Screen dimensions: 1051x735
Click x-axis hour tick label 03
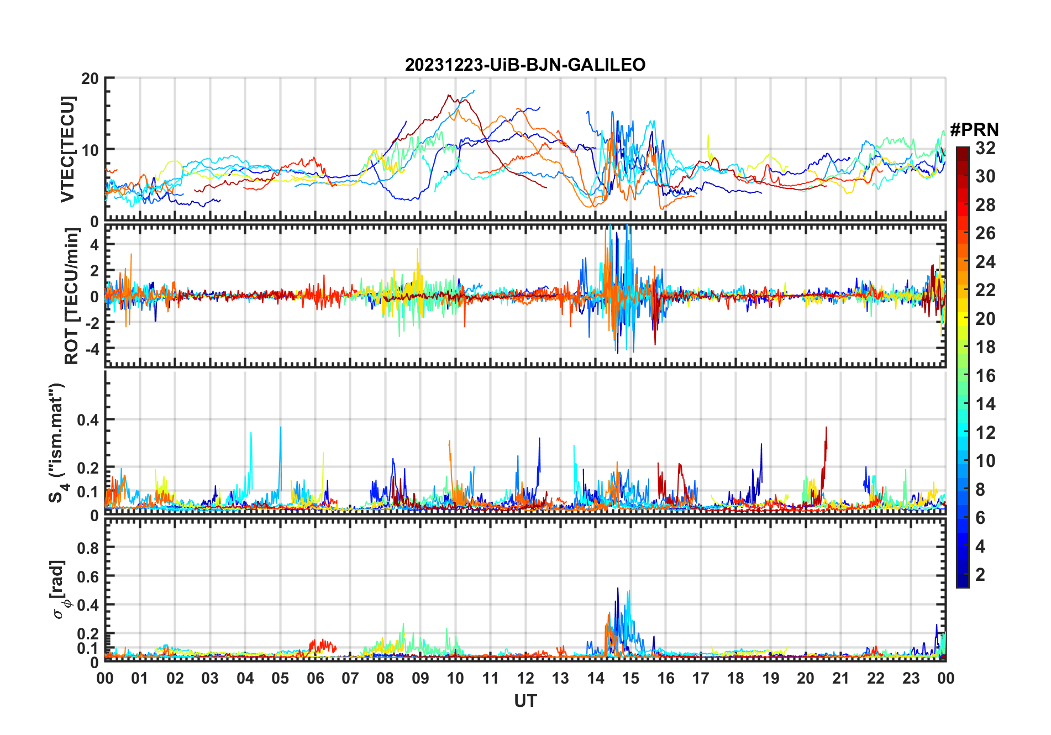pos(210,678)
